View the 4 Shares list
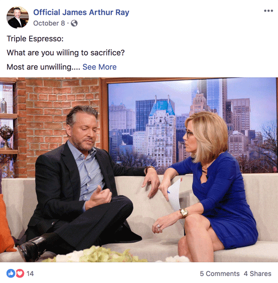Viewport: 278px width, 283px height. 257,273
